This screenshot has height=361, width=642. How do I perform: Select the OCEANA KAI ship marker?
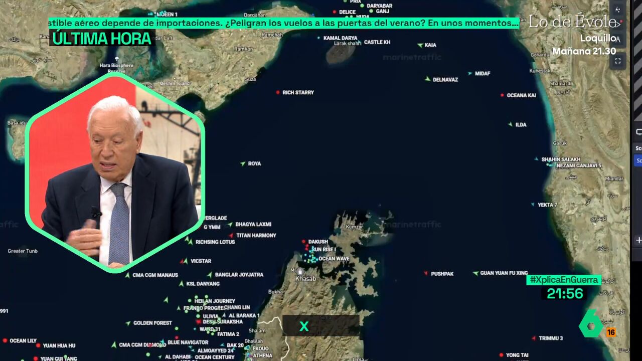(502, 95)
